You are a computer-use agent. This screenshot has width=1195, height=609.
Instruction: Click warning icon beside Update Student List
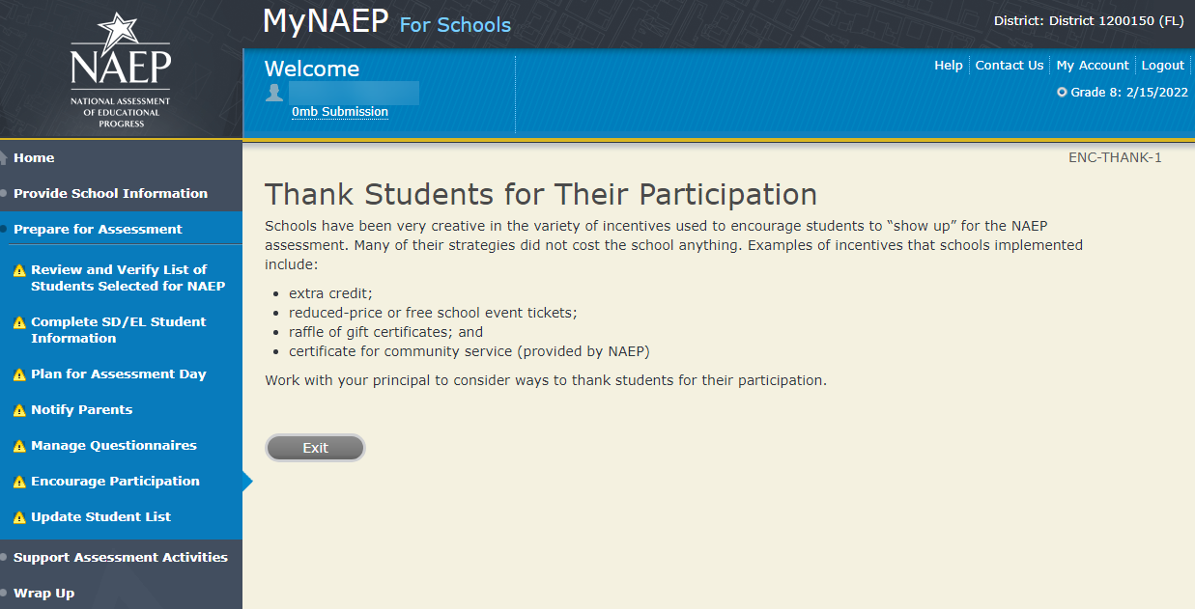19,517
